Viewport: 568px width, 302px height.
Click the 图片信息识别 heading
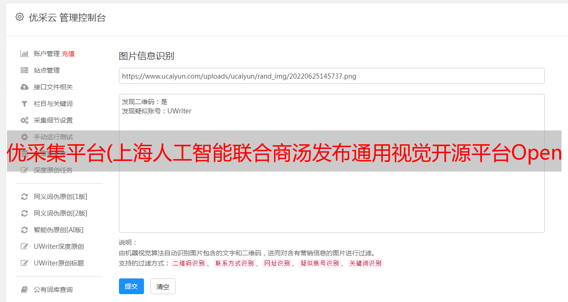tap(146, 56)
